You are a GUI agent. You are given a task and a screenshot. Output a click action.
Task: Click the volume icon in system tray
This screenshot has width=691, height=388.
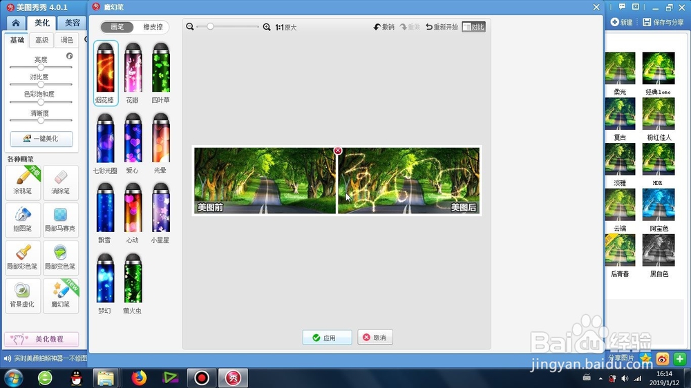click(x=625, y=378)
